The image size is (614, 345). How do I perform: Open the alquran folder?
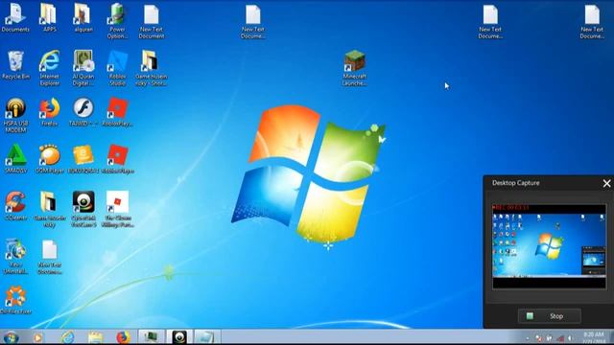click(x=83, y=17)
